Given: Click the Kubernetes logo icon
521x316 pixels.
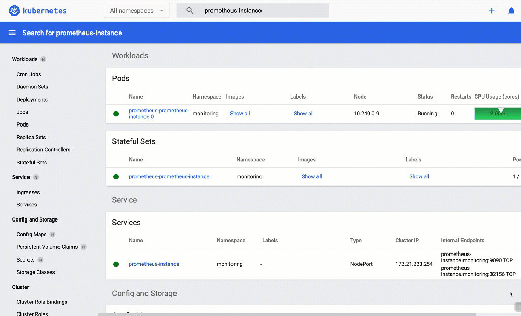Looking at the screenshot, I should [x=14, y=11].
